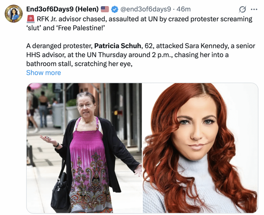This screenshot has height=215, width=264.
Task: Click the 'Free Palestine!' text line
Action: pyautogui.click(x=65, y=28)
